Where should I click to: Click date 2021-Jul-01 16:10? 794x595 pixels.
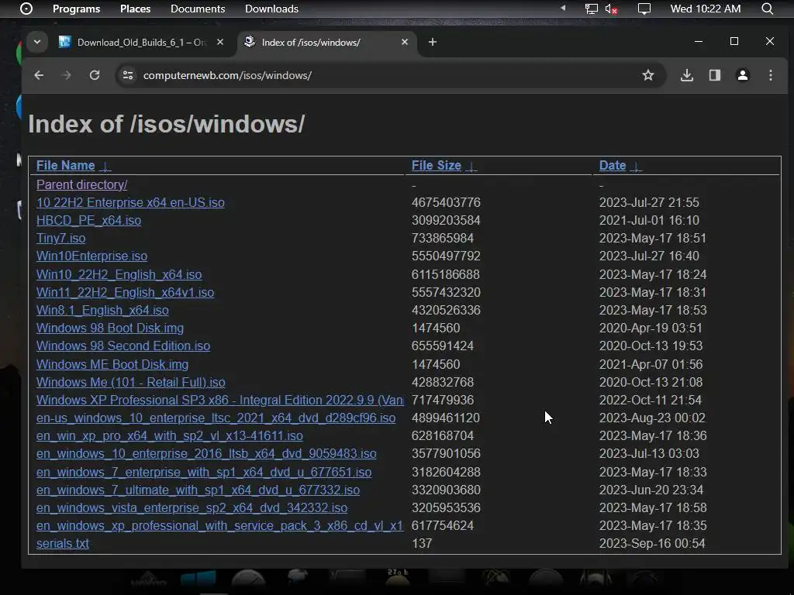pyautogui.click(x=649, y=220)
